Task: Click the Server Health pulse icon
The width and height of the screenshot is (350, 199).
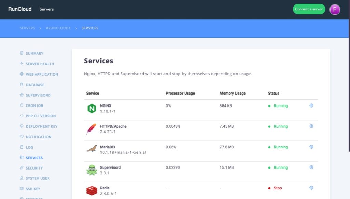Action: click(22, 63)
